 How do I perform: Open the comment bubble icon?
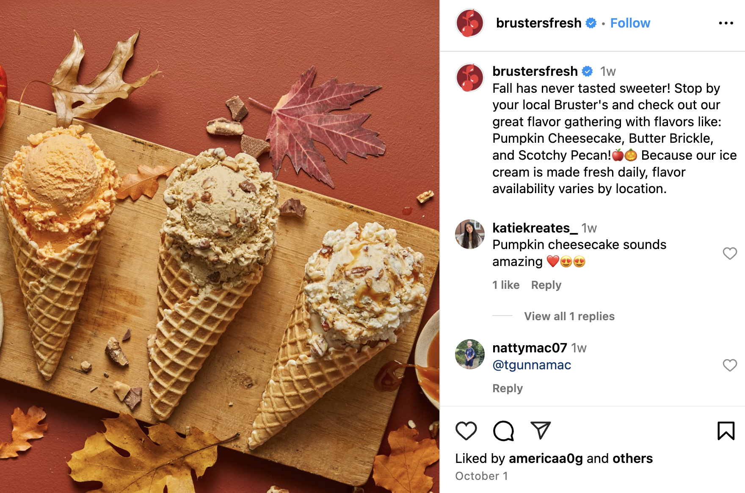tap(503, 431)
